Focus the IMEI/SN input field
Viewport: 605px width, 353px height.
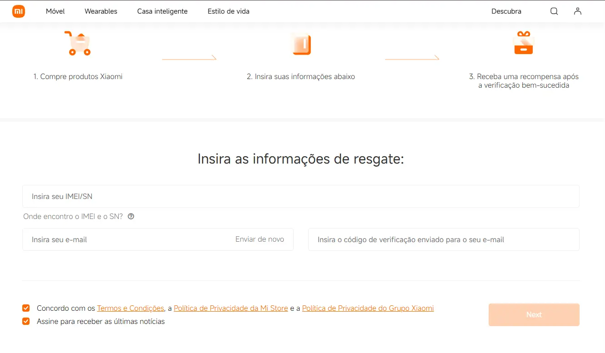[301, 196]
